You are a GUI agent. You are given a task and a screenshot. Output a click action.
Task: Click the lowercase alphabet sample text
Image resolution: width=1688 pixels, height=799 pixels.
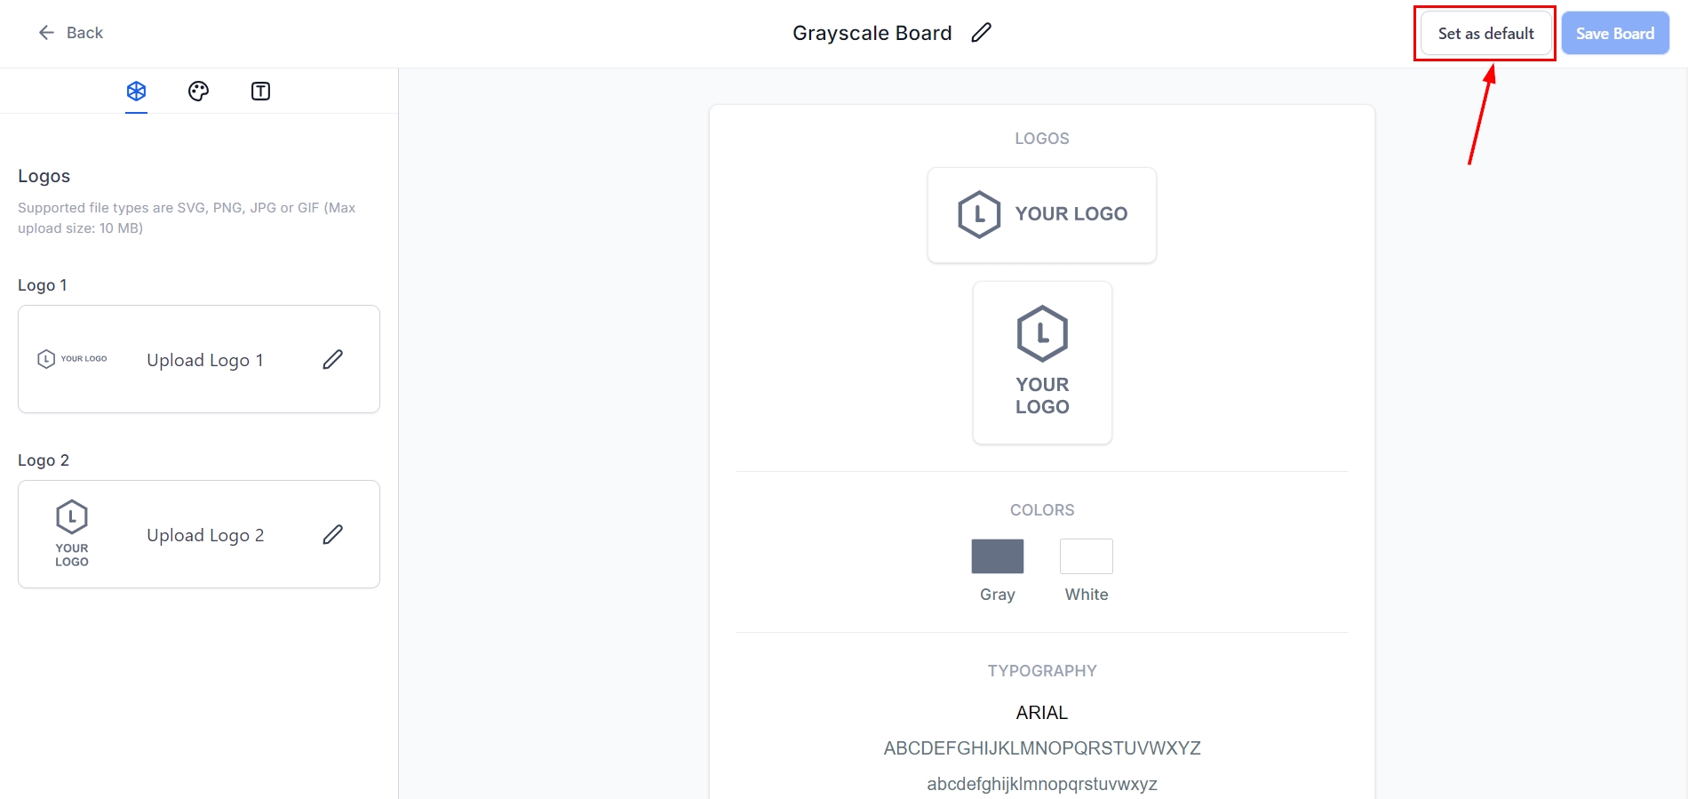pyautogui.click(x=1042, y=784)
